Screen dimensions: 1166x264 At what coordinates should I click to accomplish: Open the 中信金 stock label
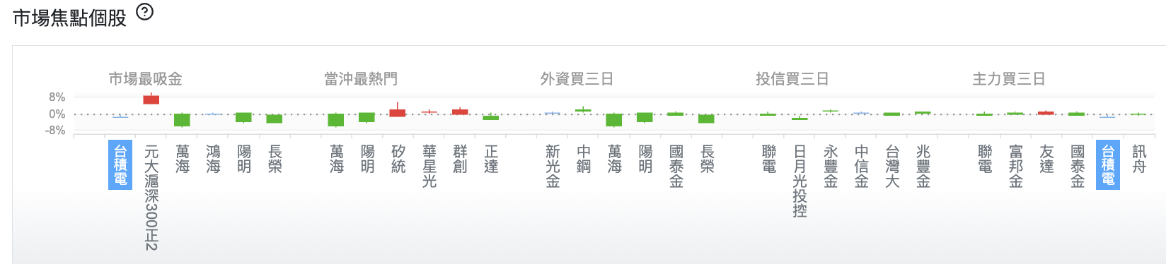tap(861, 167)
